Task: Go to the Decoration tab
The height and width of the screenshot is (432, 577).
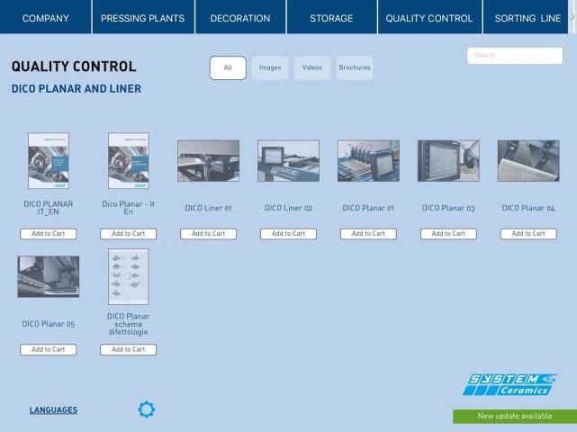Action: pyautogui.click(x=239, y=18)
